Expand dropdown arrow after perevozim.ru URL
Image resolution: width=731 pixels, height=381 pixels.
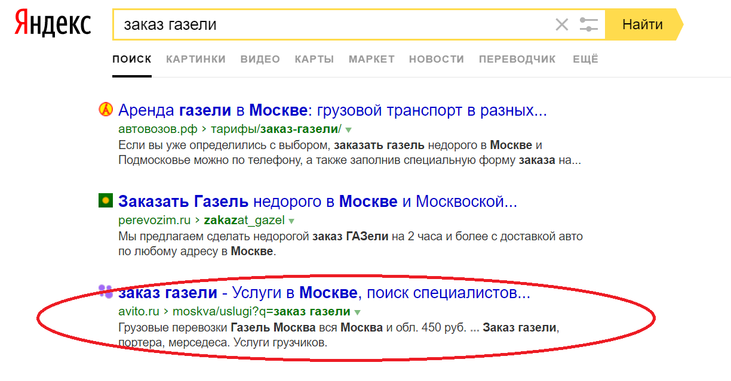click(x=292, y=221)
